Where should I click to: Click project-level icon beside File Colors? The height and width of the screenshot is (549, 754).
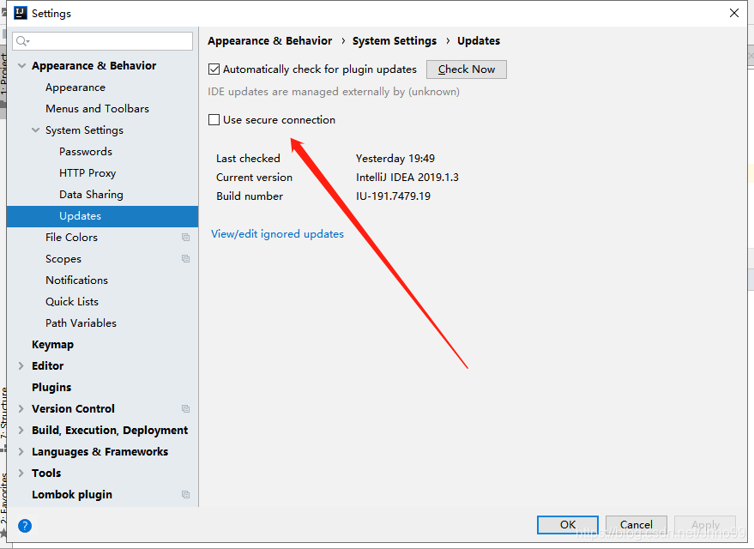(185, 237)
